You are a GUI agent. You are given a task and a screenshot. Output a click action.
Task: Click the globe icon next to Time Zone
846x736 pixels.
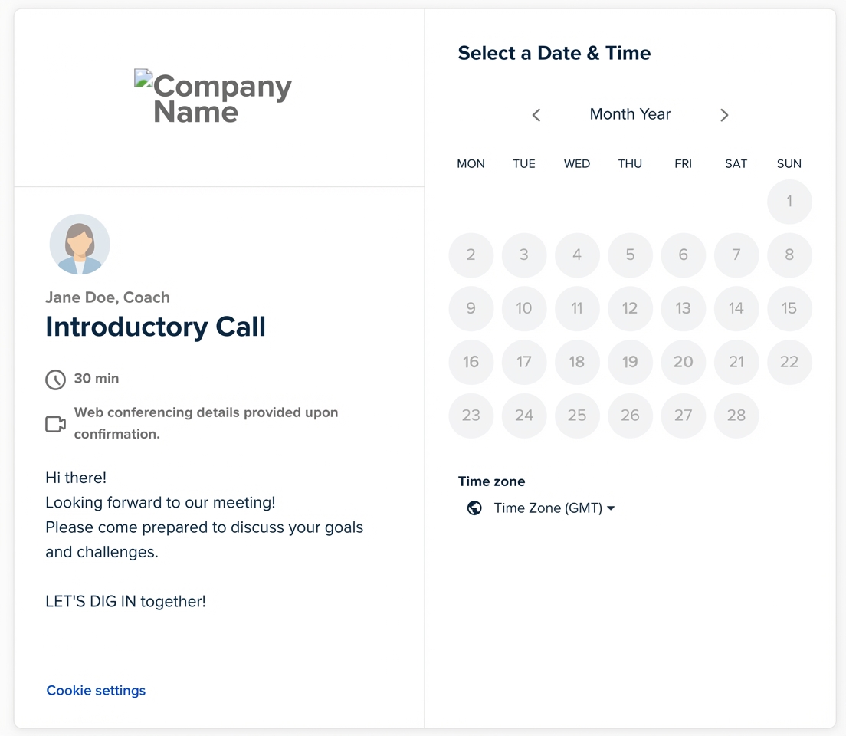point(474,508)
